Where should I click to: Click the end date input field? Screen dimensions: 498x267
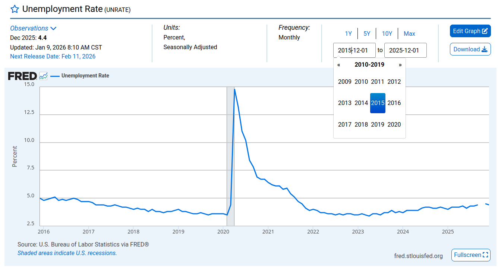click(x=405, y=50)
